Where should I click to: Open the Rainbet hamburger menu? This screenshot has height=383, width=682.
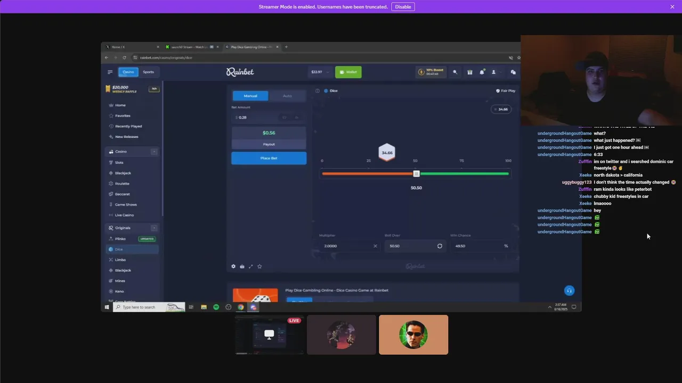tap(110, 72)
